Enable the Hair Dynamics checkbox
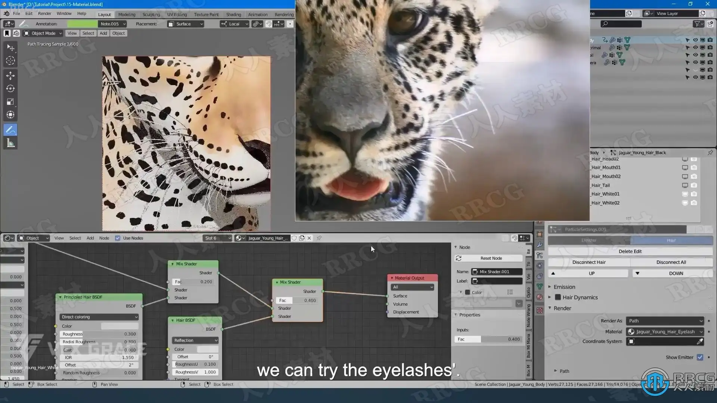The width and height of the screenshot is (717, 403). 558,297
